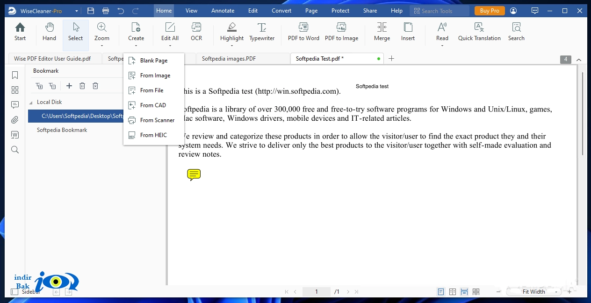Image resolution: width=591 pixels, height=303 pixels.
Task: Redo the last action
Action: [136, 11]
